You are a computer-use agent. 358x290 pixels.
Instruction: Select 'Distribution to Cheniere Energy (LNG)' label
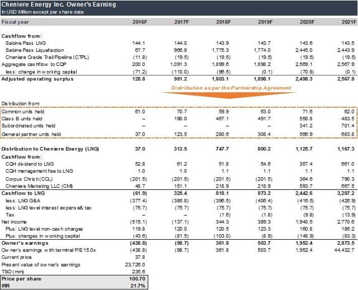coord(50,149)
